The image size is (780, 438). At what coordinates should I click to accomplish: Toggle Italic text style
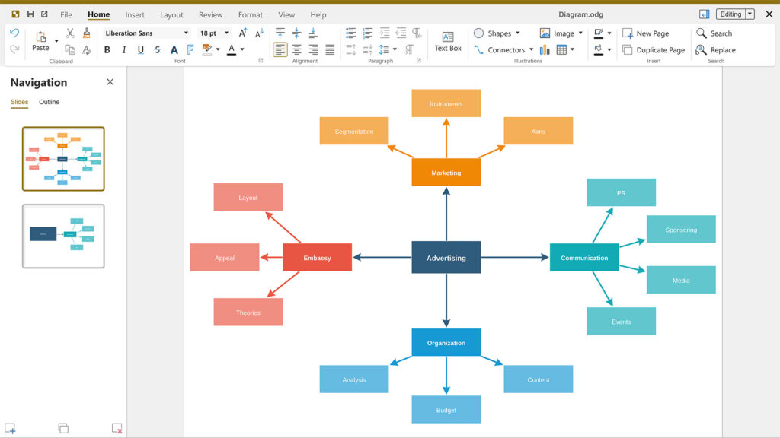(x=124, y=49)
